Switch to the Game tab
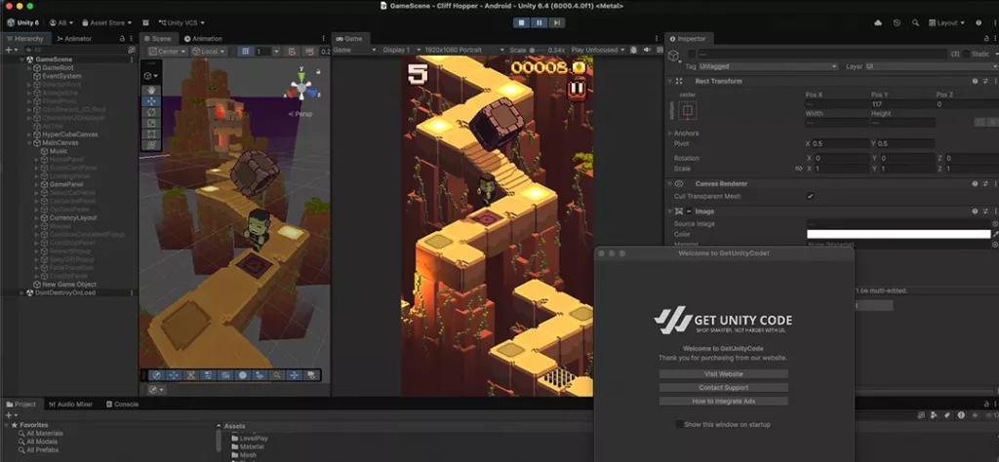The width and height of the screenshot is (999, 462). pyautogui.click(x=349, y=39)
